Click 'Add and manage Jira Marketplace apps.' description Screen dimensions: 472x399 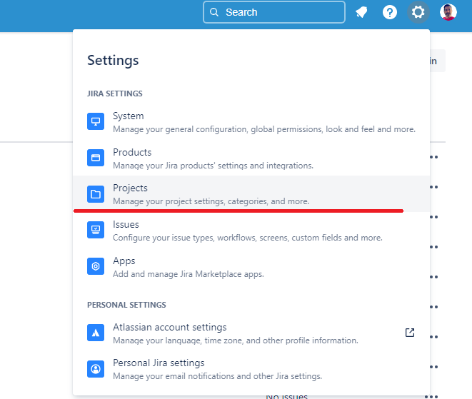pos(188,274)
